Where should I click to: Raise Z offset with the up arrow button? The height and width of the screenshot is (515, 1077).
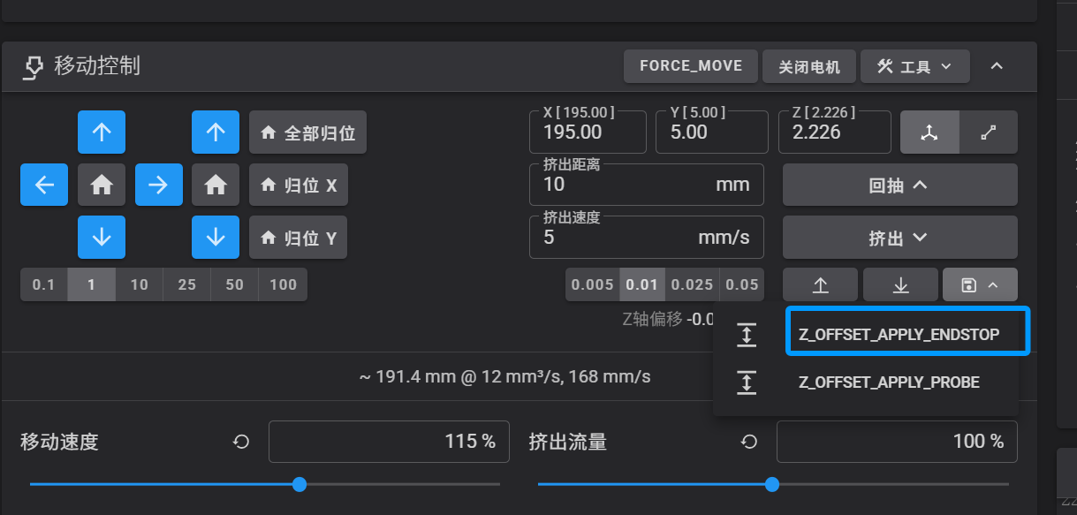tap(820, 284)
